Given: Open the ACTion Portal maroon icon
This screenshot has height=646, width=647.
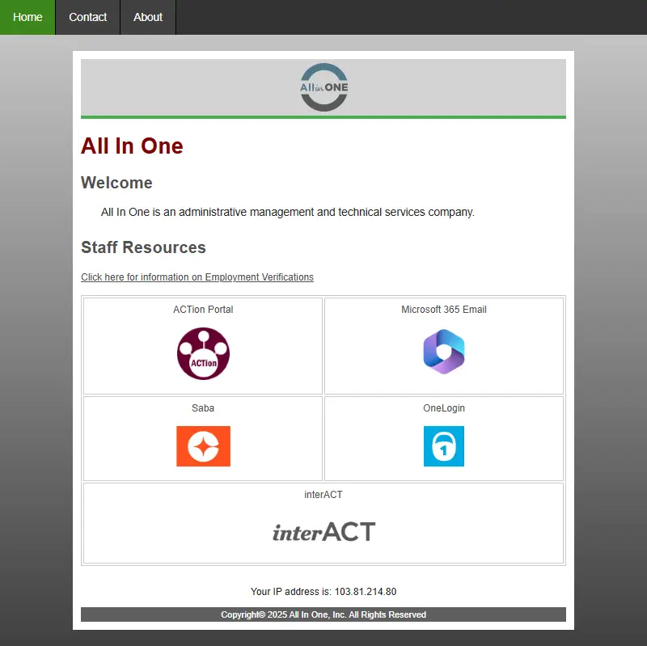Looking at the screenshot, I should (203, 353).
